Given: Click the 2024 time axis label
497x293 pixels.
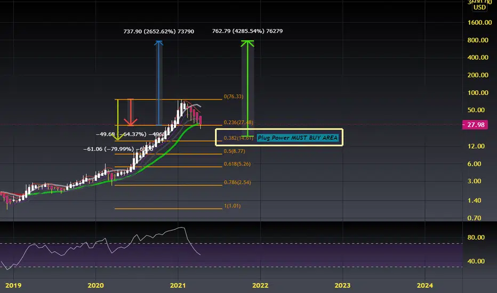Looking at the screenshot, I should tap(424, 286).
